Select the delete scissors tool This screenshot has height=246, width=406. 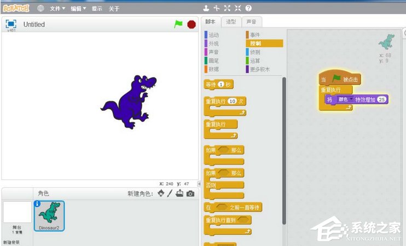pos(217,8)
